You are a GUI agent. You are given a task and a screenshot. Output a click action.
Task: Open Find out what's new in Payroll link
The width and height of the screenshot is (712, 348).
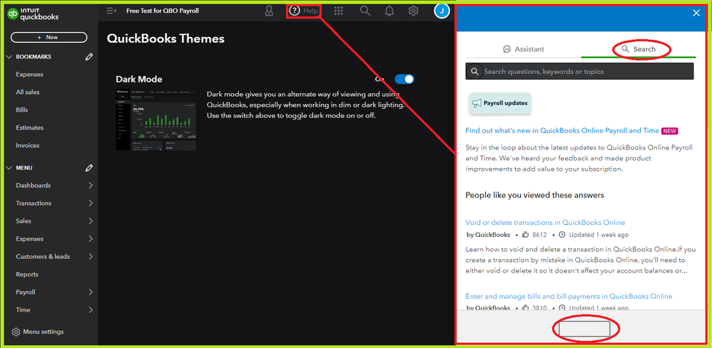point(562,130)
